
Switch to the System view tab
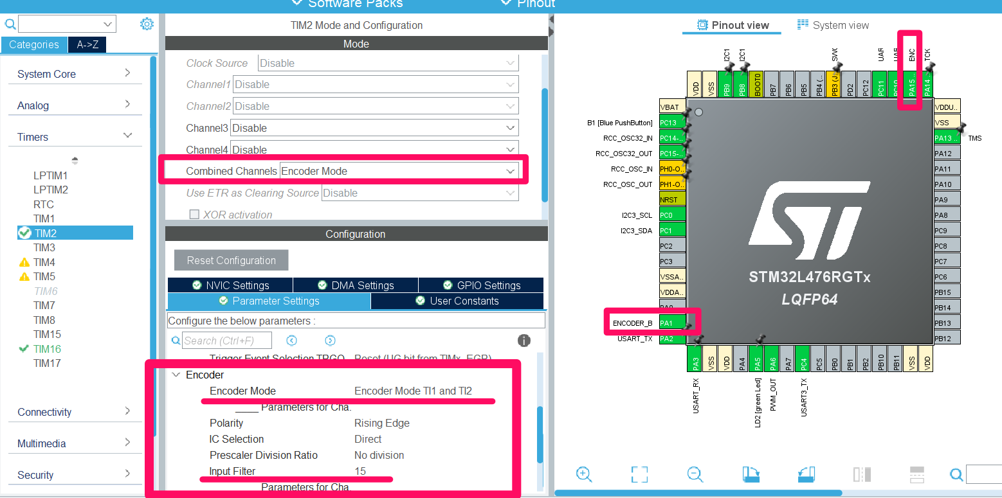pyautogui.click(x=833, y=25)
